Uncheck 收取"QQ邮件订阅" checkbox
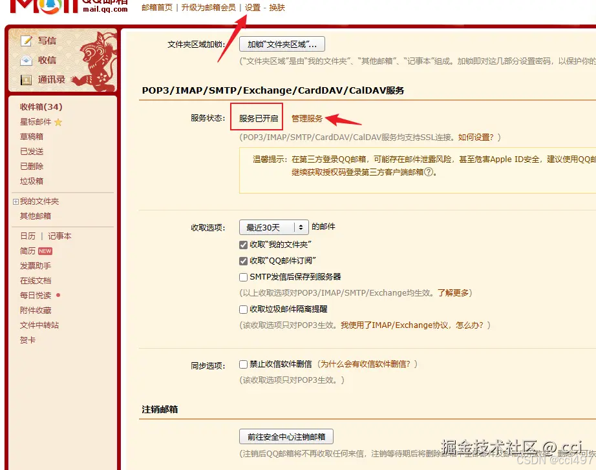 point(243,261)
